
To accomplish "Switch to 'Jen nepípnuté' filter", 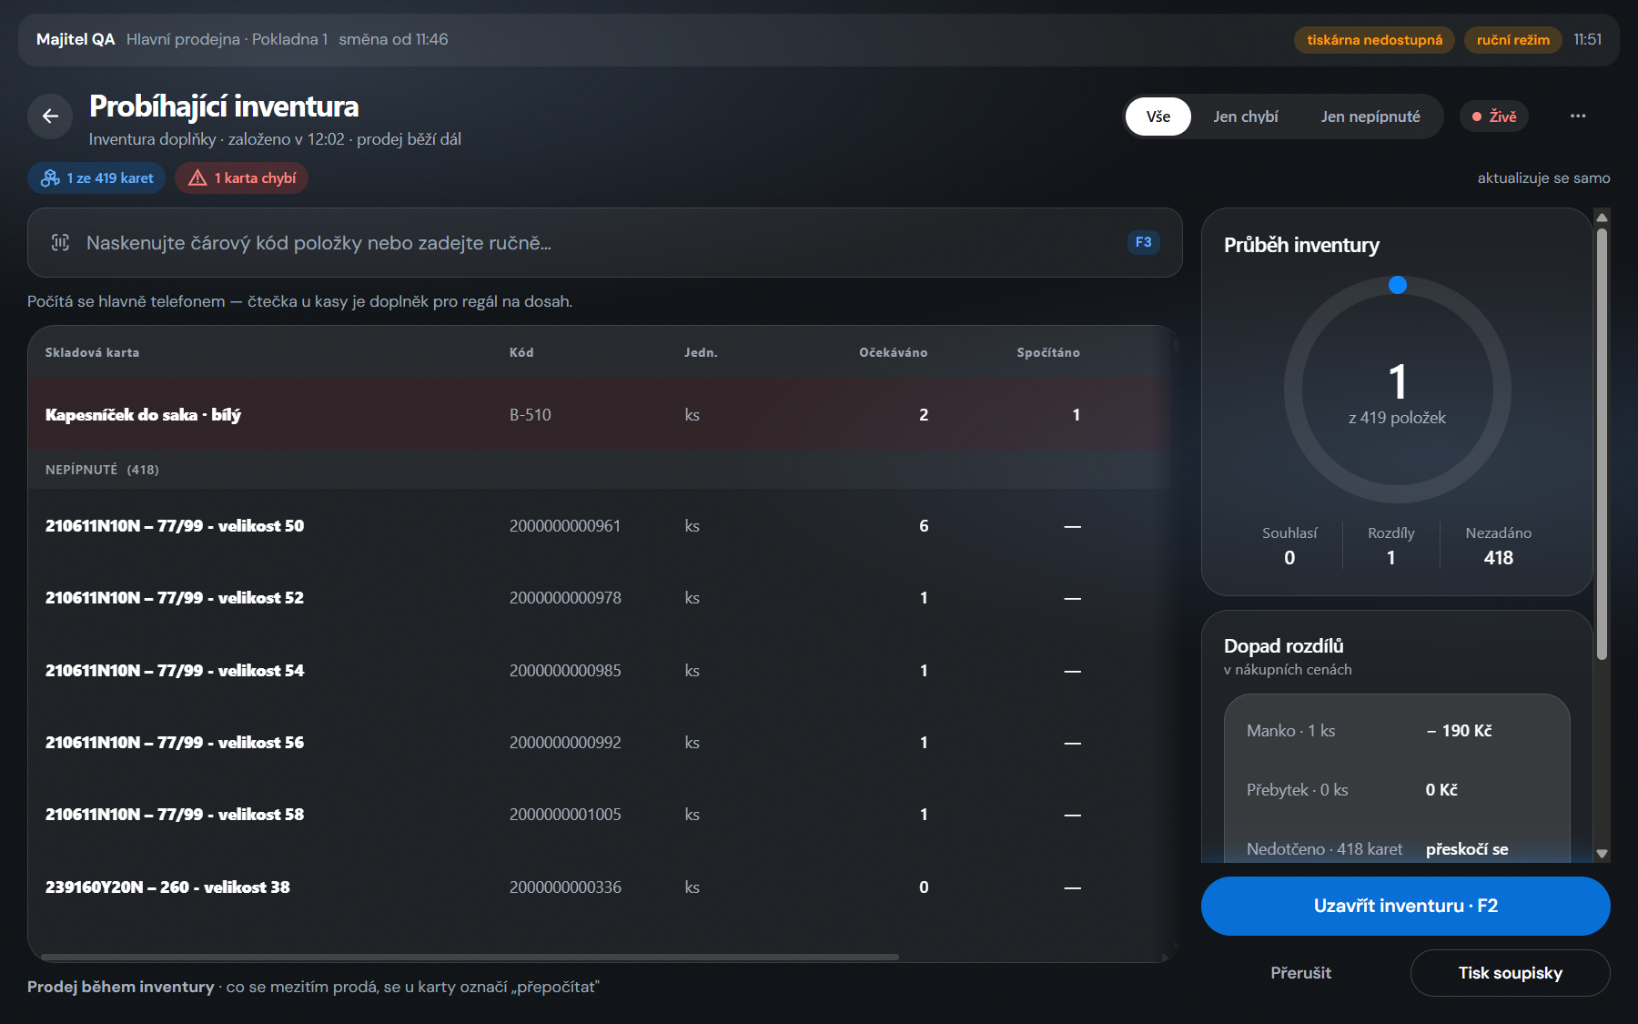I will tap(1370, 117).
